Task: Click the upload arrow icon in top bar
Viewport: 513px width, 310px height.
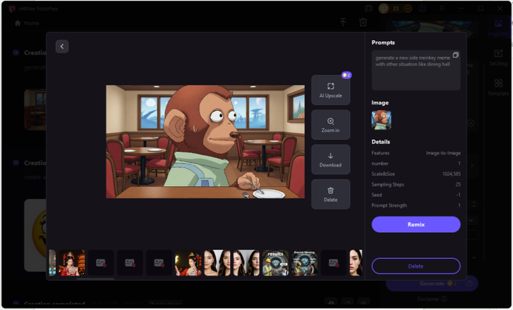Action: tap(343, 22)
